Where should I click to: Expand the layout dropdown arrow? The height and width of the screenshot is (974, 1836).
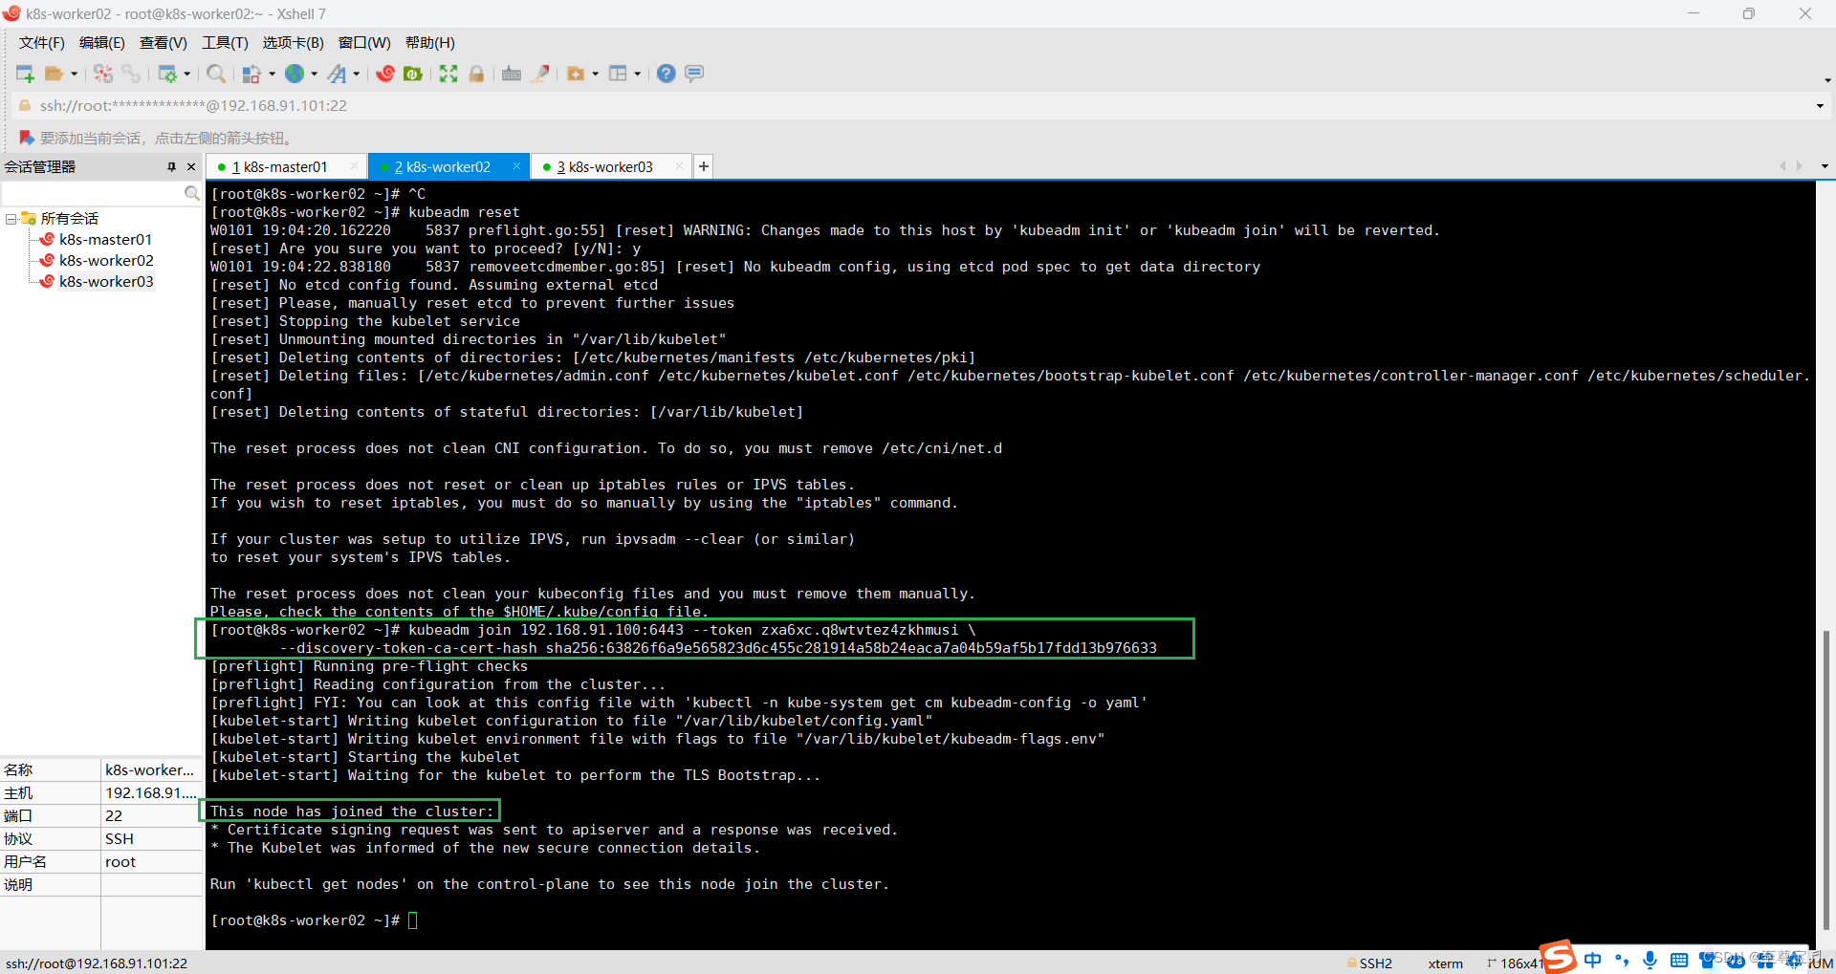tap(637, 74)
